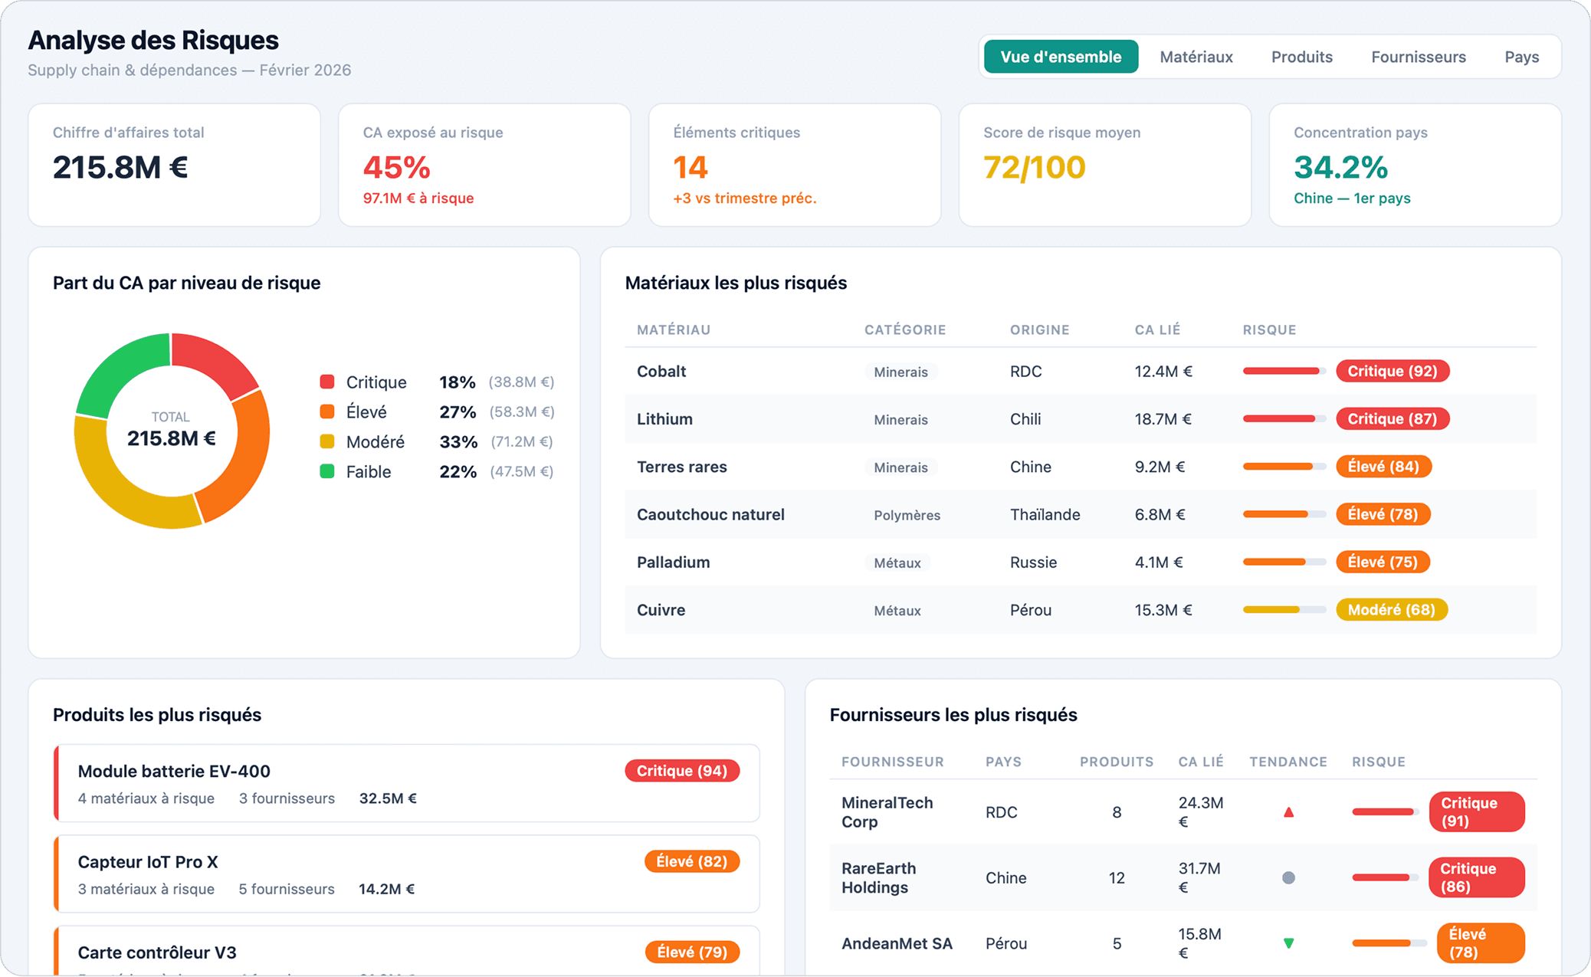
Task: Open the Fournisseurs tab
Action: (1417, 56)
